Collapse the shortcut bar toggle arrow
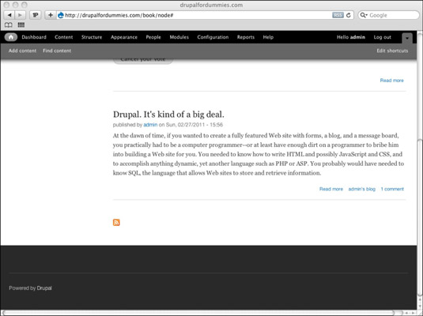 coord(407,38)
